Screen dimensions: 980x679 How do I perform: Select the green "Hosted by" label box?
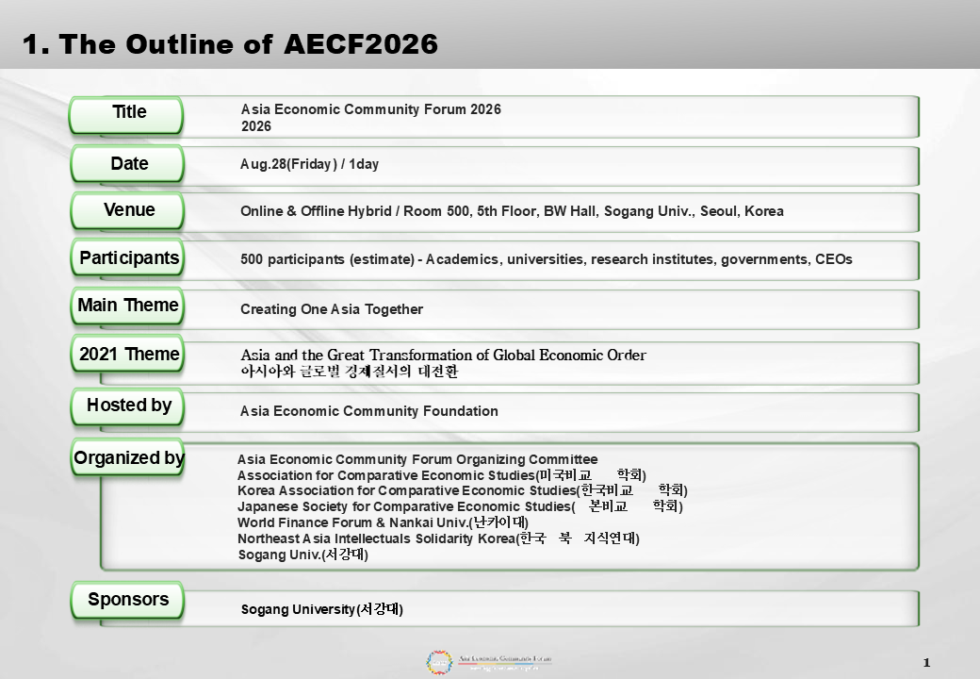[127, 406]
